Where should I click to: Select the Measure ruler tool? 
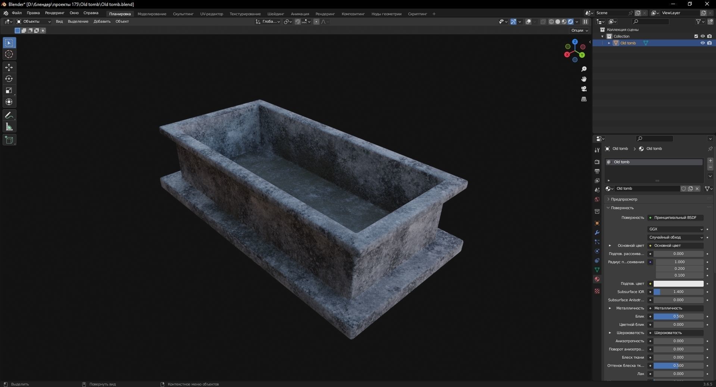click(9, 127)
